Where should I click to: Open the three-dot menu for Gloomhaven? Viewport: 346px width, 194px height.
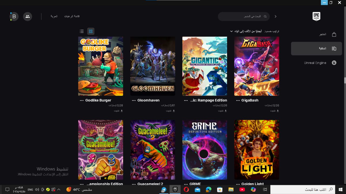134,100
